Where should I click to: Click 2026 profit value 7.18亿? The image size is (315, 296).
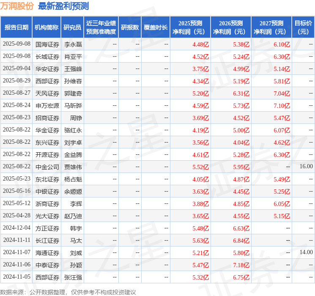click(x=241, y=265)
